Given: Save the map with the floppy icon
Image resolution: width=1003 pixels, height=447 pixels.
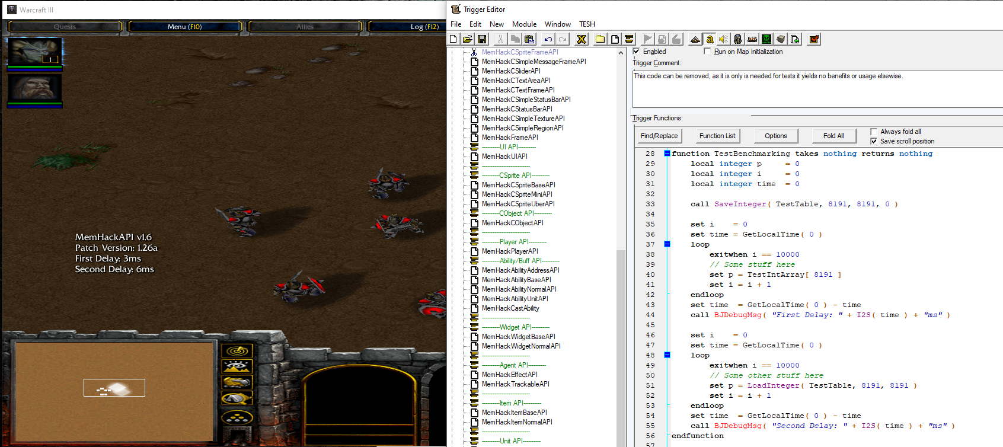Looking at the screenshot, I should (482, 39).
